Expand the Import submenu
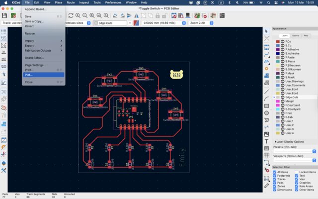The width and height of the screenshot is (318, 199). click(x=43, y=41)
